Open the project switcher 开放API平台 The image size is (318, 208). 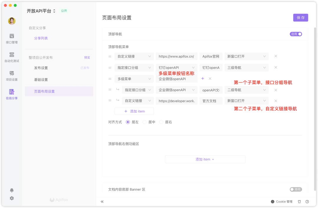click(x=41, y=11)
